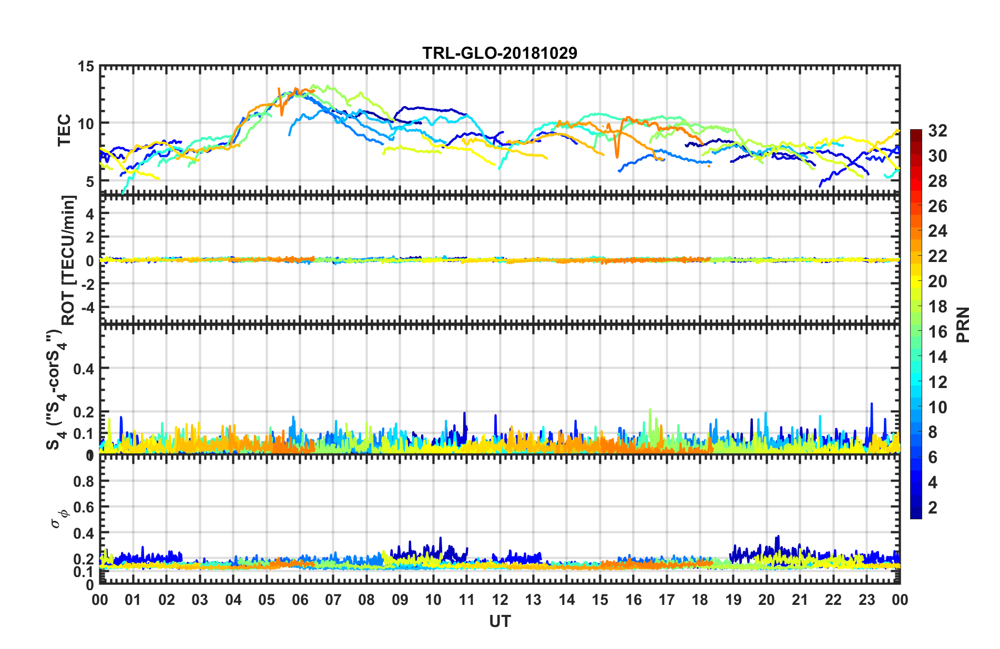The height and width of the screenshot is (649, 1000).
Task: Click the S4 ("S4-corS4") axis label
Action: 57,390
